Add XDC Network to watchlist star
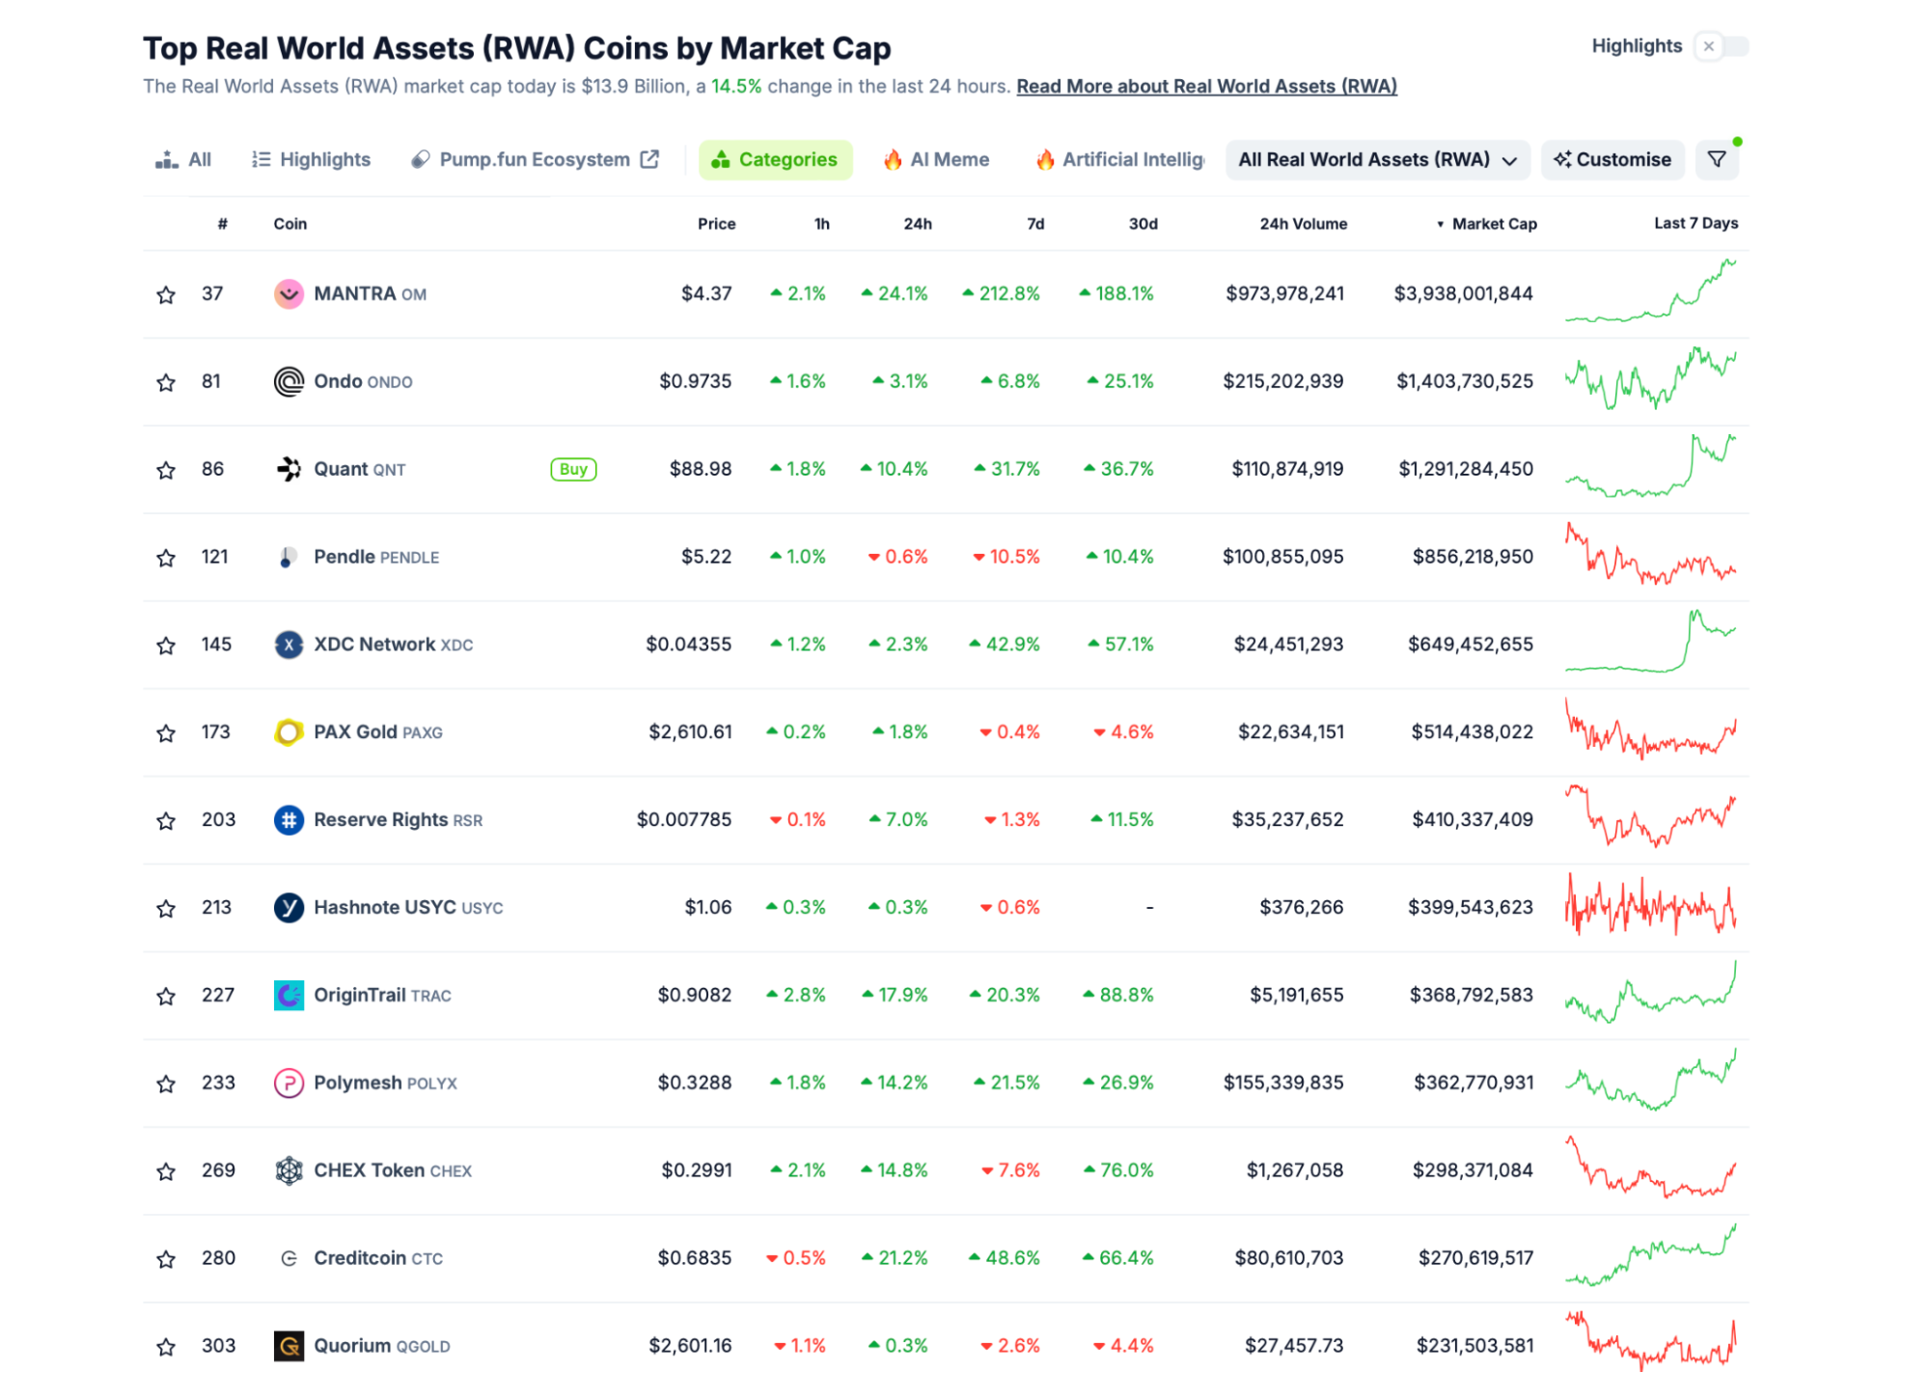 [x=166, y=645]
